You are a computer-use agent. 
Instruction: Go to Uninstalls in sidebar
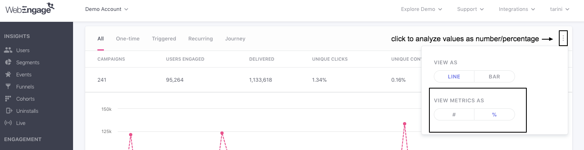point(27,111)
